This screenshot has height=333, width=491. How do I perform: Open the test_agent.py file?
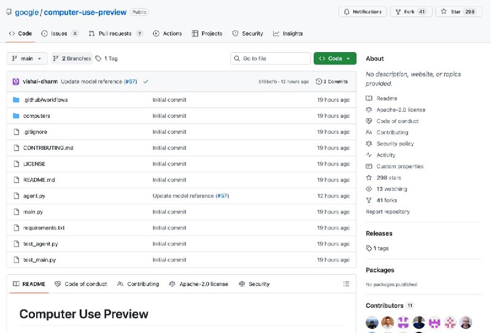coord(41,244)
